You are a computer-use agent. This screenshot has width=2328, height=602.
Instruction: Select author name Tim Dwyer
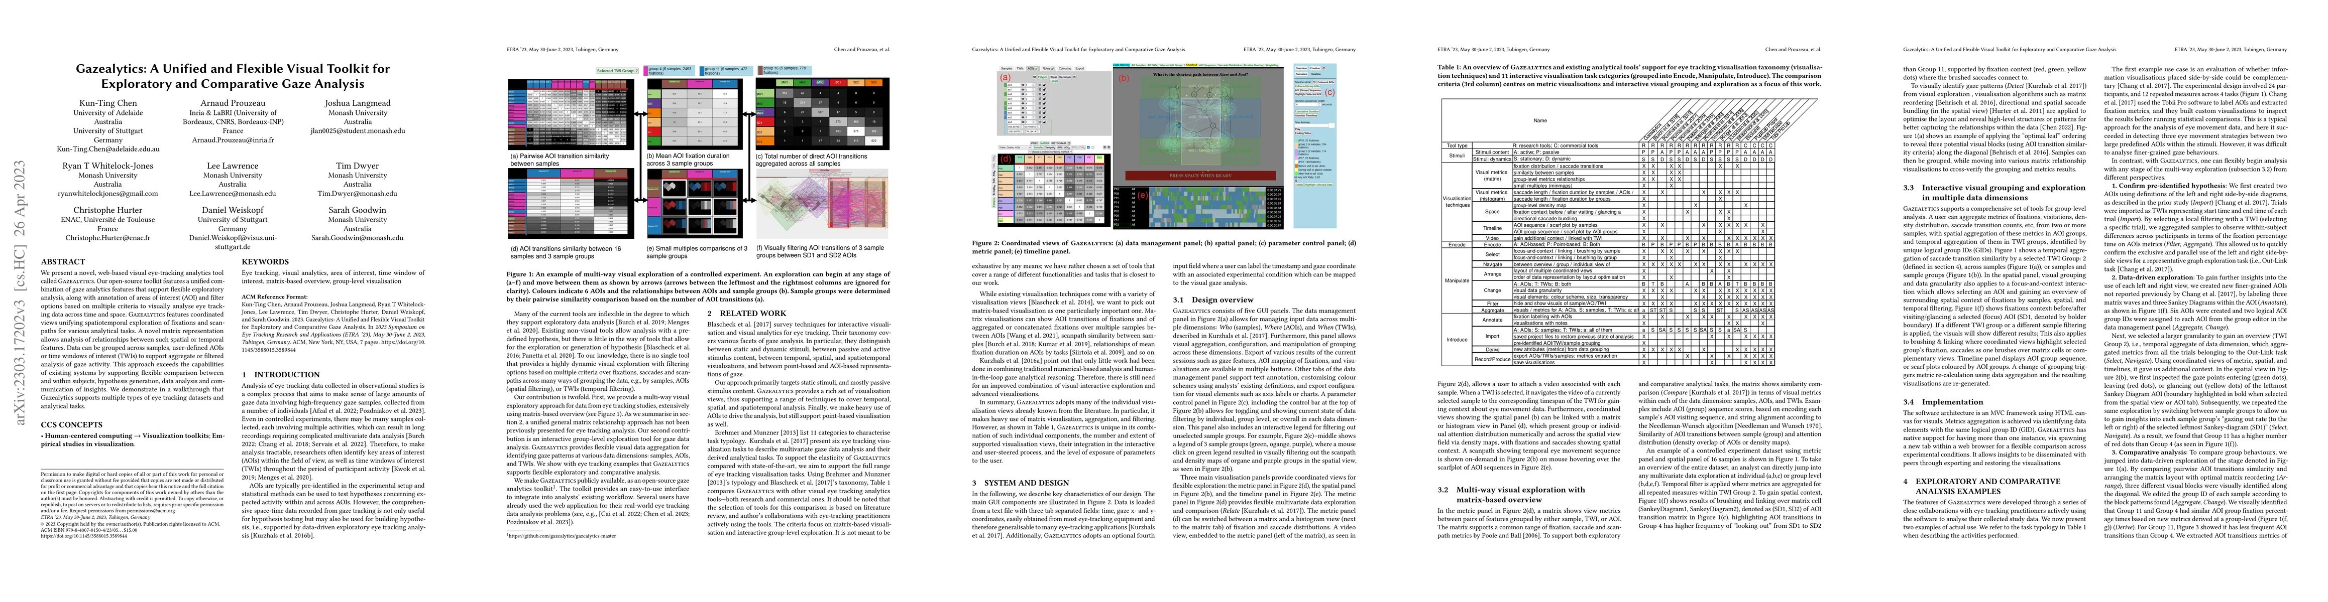[x=357, y=166]
